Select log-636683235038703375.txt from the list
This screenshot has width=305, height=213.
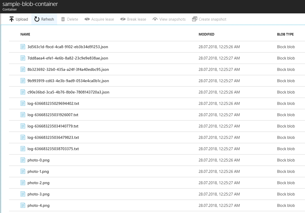point(53,149)
